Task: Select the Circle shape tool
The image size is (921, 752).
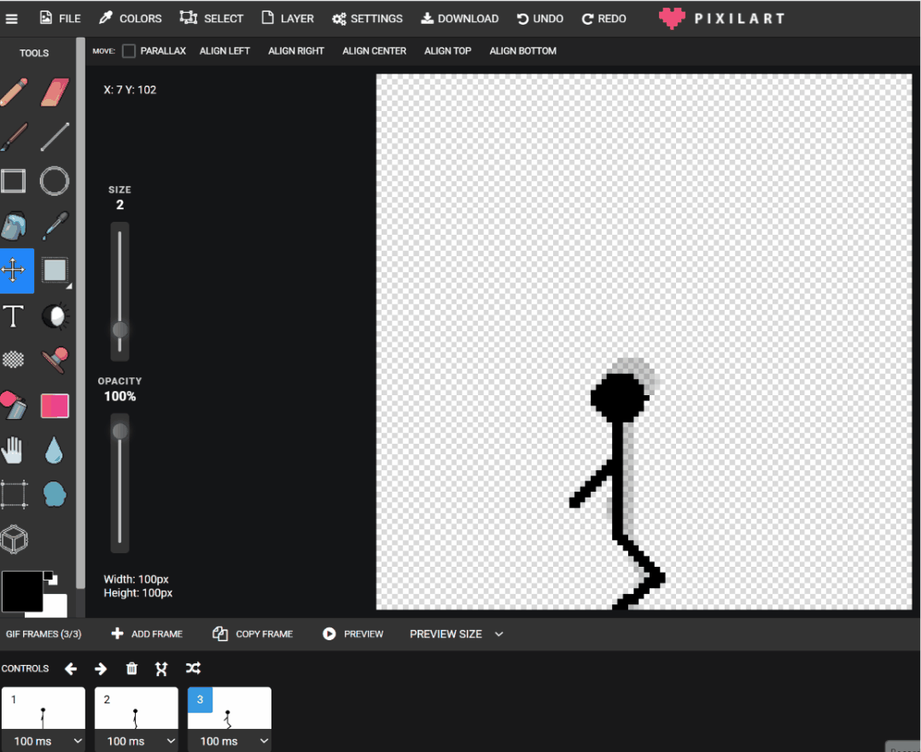Action: coord(55,181)
